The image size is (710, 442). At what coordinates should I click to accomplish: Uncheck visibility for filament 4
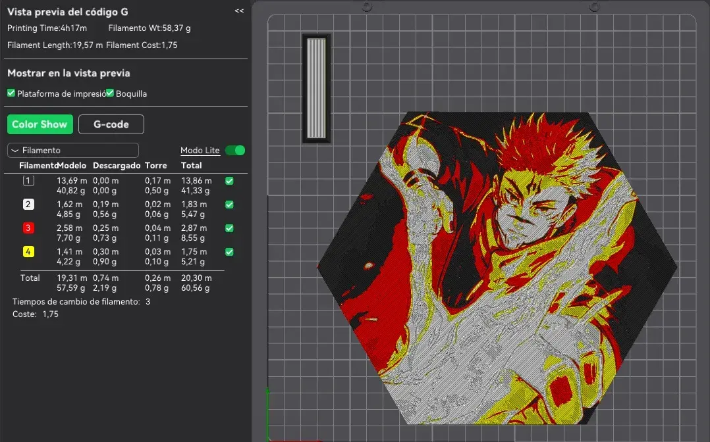[x=230, y=251]
